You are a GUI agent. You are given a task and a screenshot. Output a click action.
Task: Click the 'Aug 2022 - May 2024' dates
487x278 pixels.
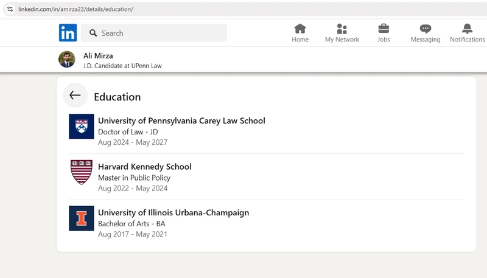133,189
